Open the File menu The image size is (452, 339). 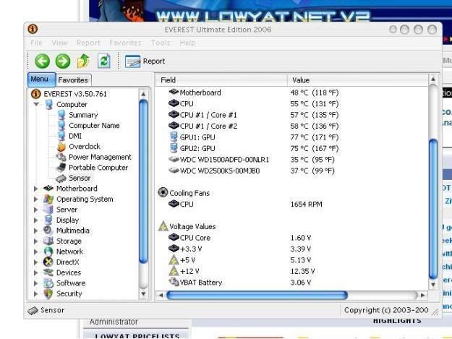point(36,43)
